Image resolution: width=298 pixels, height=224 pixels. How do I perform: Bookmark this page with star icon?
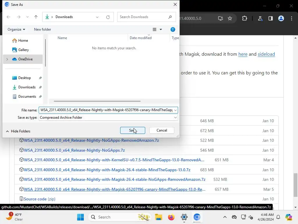[x=230, y=18]
